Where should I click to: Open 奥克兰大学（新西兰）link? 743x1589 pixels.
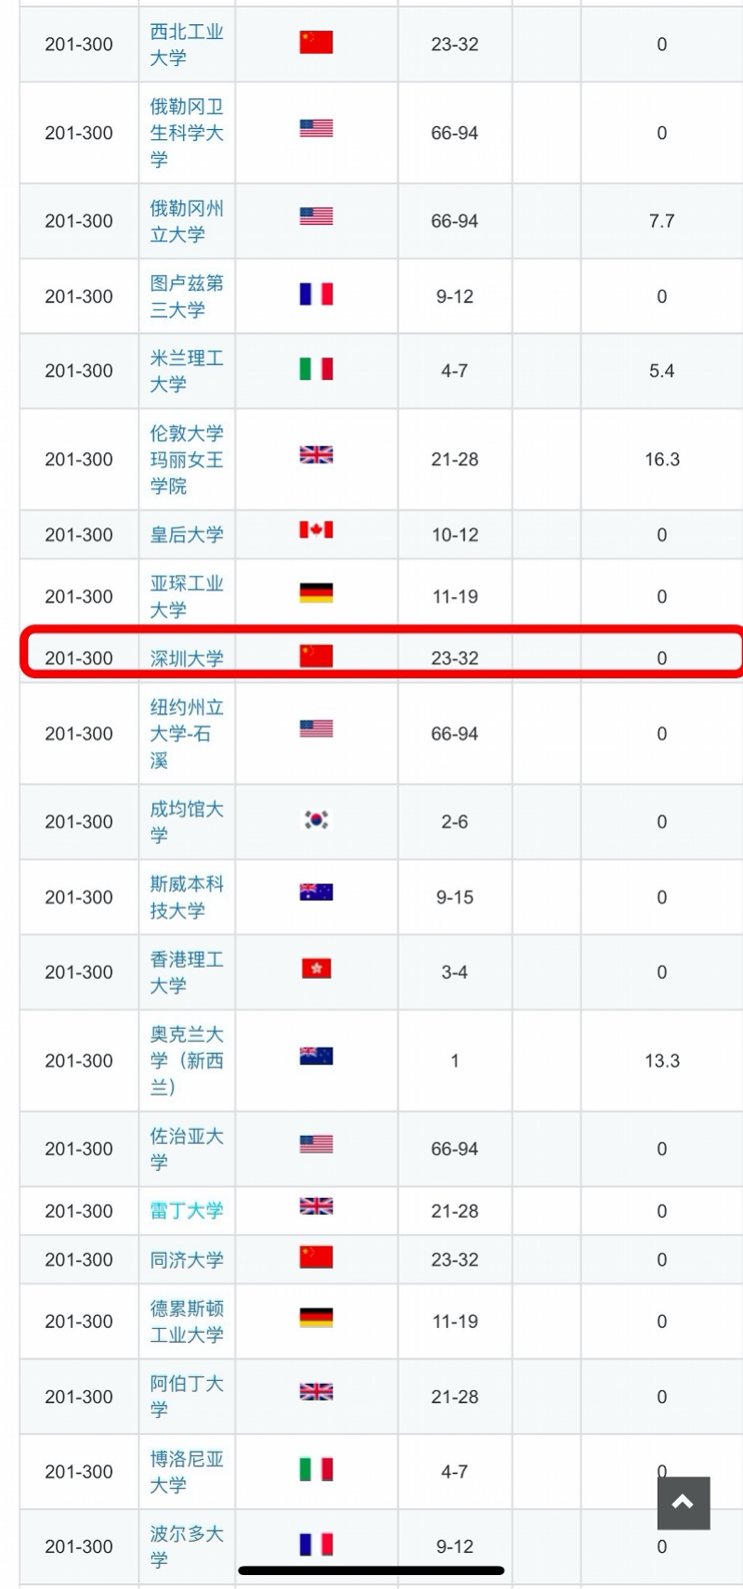coord(187,1061)
